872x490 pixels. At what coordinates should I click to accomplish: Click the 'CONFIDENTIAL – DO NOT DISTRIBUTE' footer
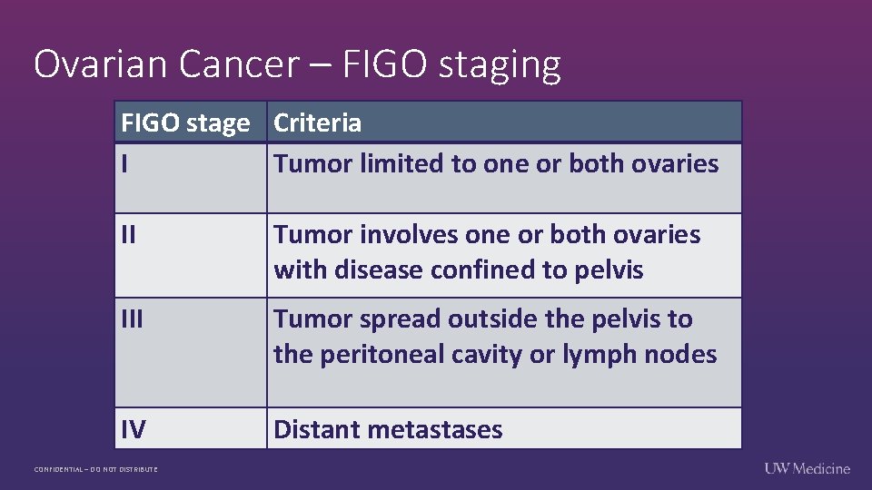[95, 469]
